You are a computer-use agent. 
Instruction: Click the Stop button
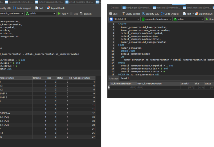click(74, 14)
